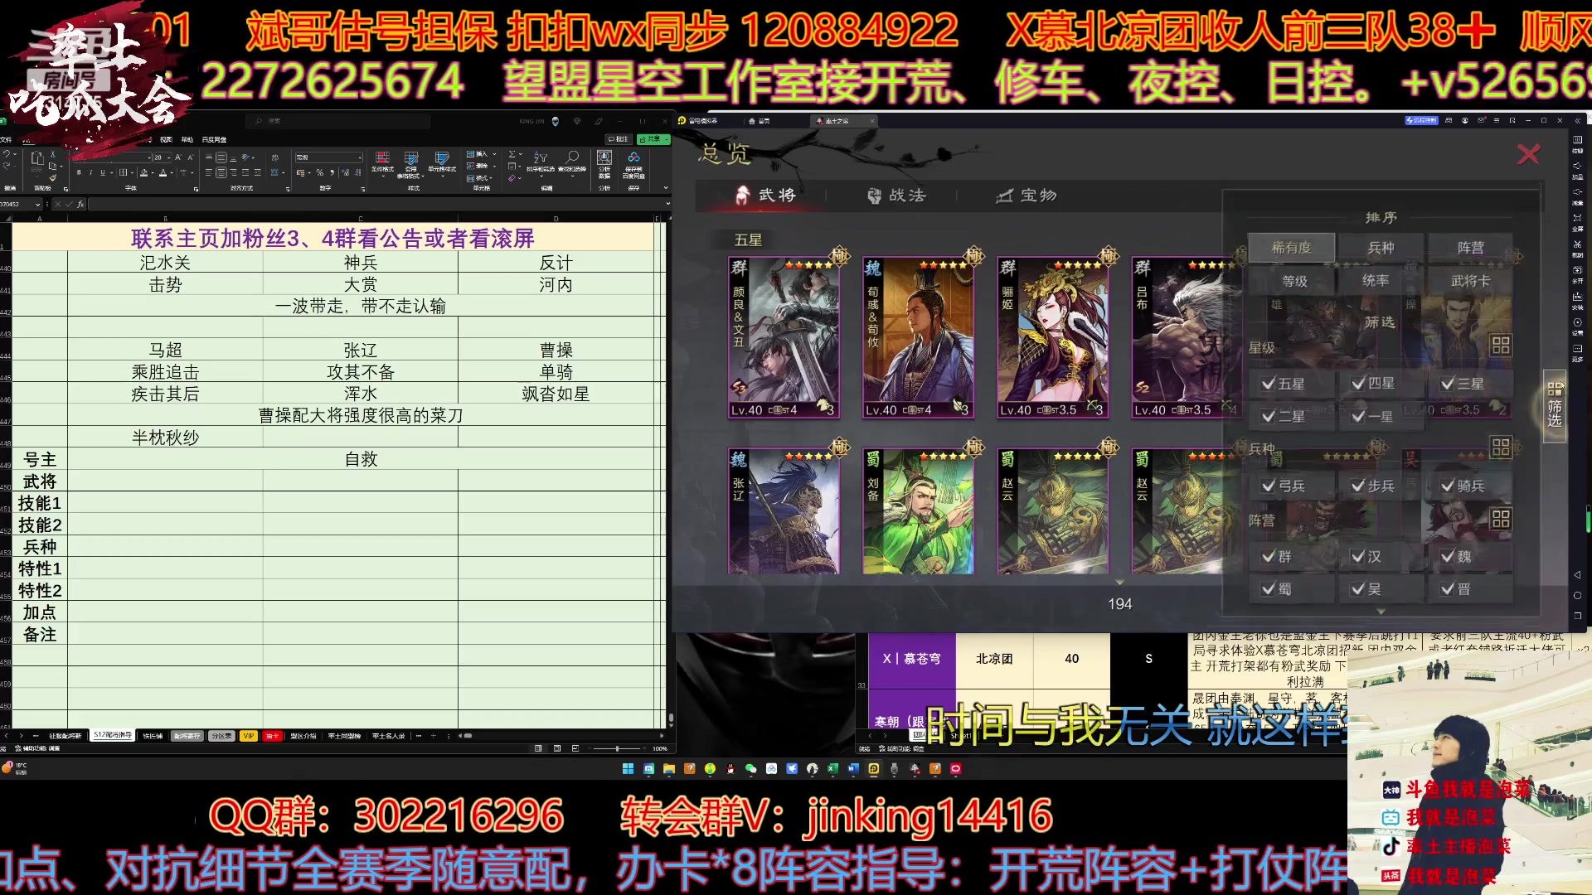
Task: Sort by 阵营
Action: coord(1470,248)
